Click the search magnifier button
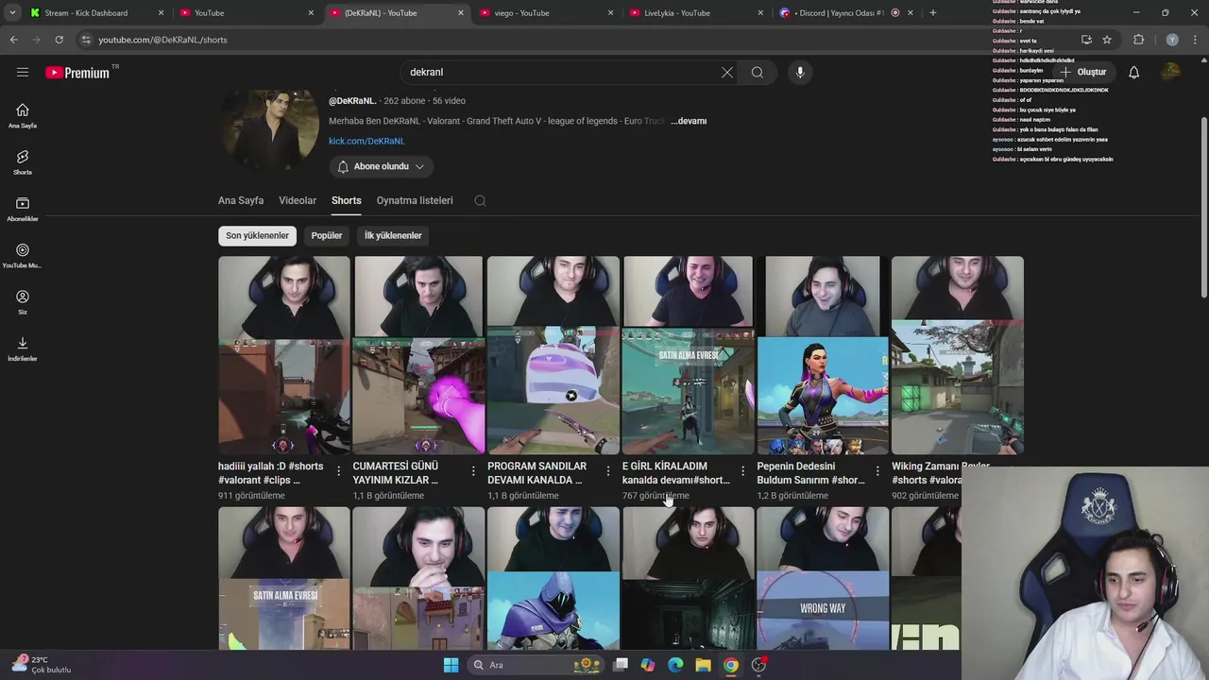 click(758, 72)
